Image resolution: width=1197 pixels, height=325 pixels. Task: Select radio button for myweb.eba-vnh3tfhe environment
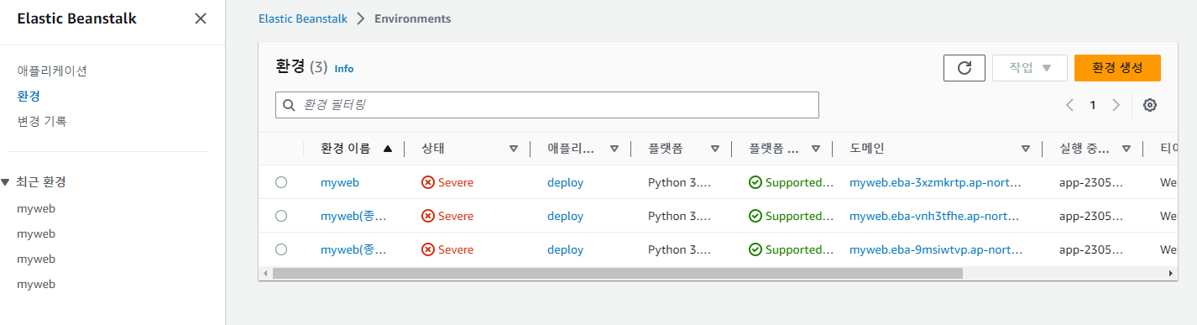281,216
